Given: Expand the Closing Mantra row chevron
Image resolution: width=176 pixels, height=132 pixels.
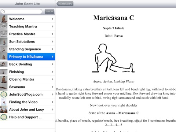Looking at the screenshot, I should point(52,80).
